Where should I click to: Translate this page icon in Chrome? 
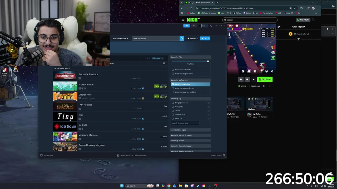coord(290,8)
